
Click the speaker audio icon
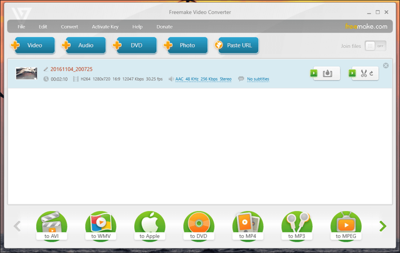click(x=171, y=79)
